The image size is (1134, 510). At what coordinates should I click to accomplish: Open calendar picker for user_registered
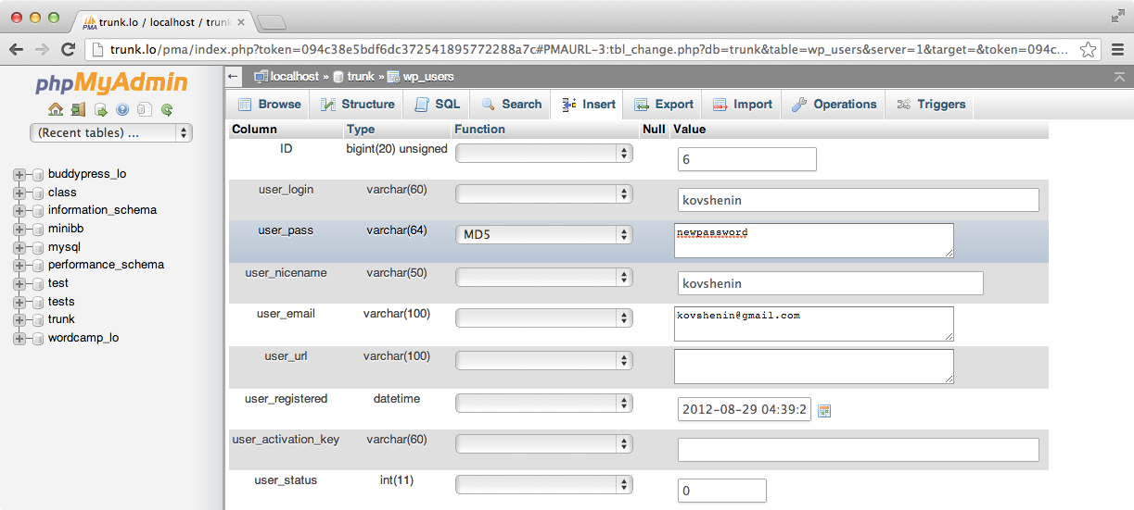click(824, 410)
